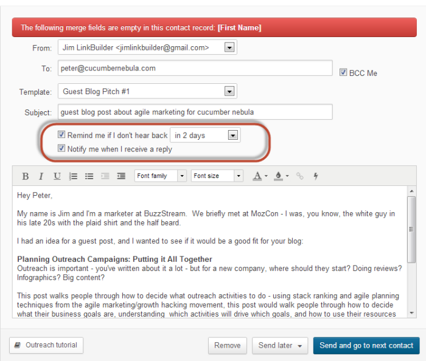Open the From sender dropdown

point(229,47)
